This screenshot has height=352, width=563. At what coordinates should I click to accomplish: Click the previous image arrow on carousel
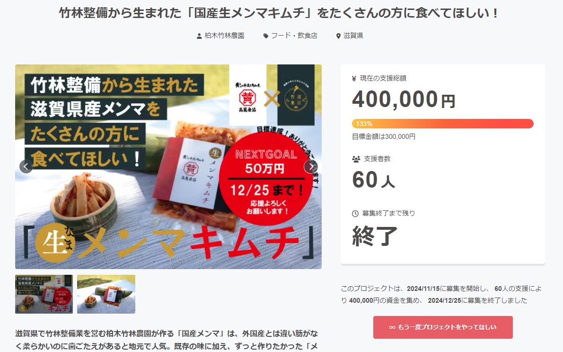point(26,166)
